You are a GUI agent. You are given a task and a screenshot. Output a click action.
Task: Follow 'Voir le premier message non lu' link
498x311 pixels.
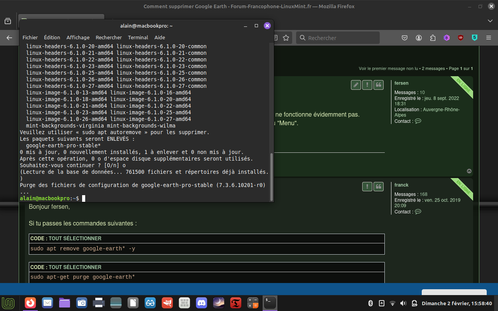point(389,69)
